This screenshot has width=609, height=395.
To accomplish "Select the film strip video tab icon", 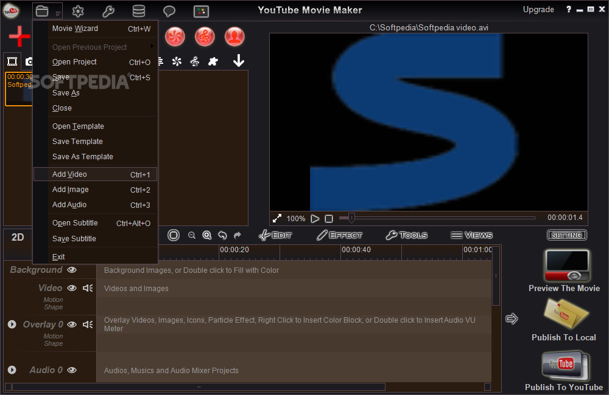I will (x=12, y=61).
